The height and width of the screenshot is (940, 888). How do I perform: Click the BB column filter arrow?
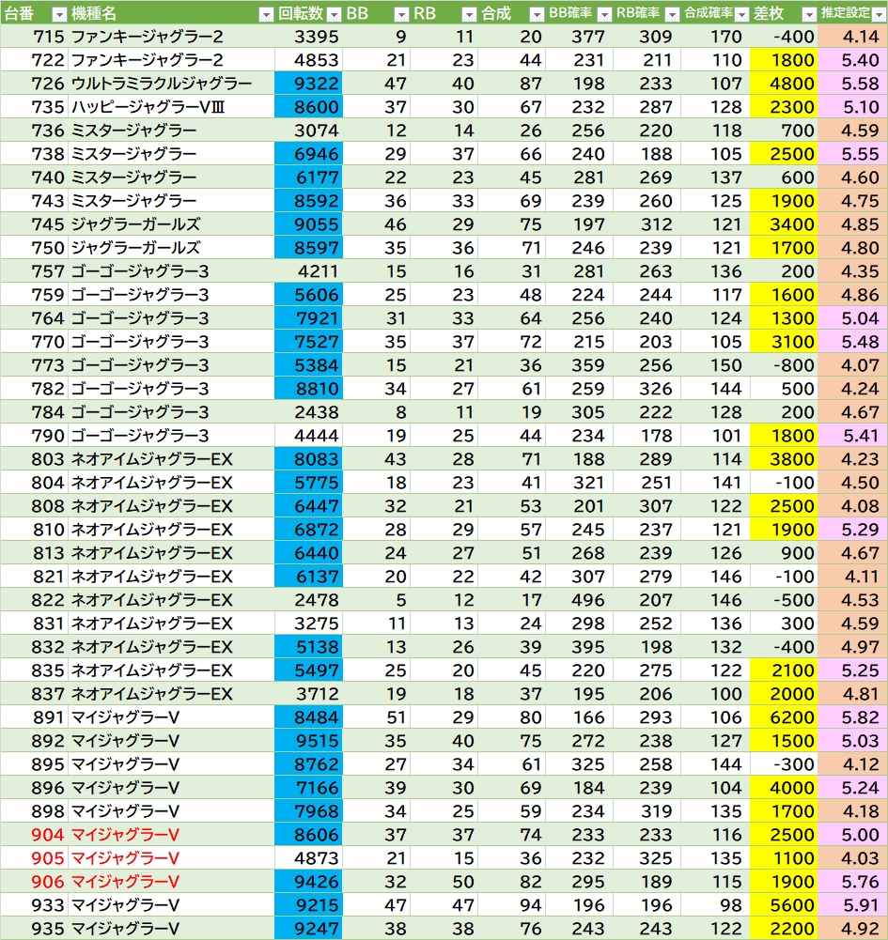coord(401,14)
